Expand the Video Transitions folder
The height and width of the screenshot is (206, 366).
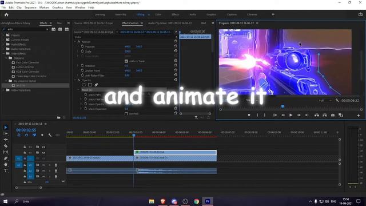coord(3,90)
